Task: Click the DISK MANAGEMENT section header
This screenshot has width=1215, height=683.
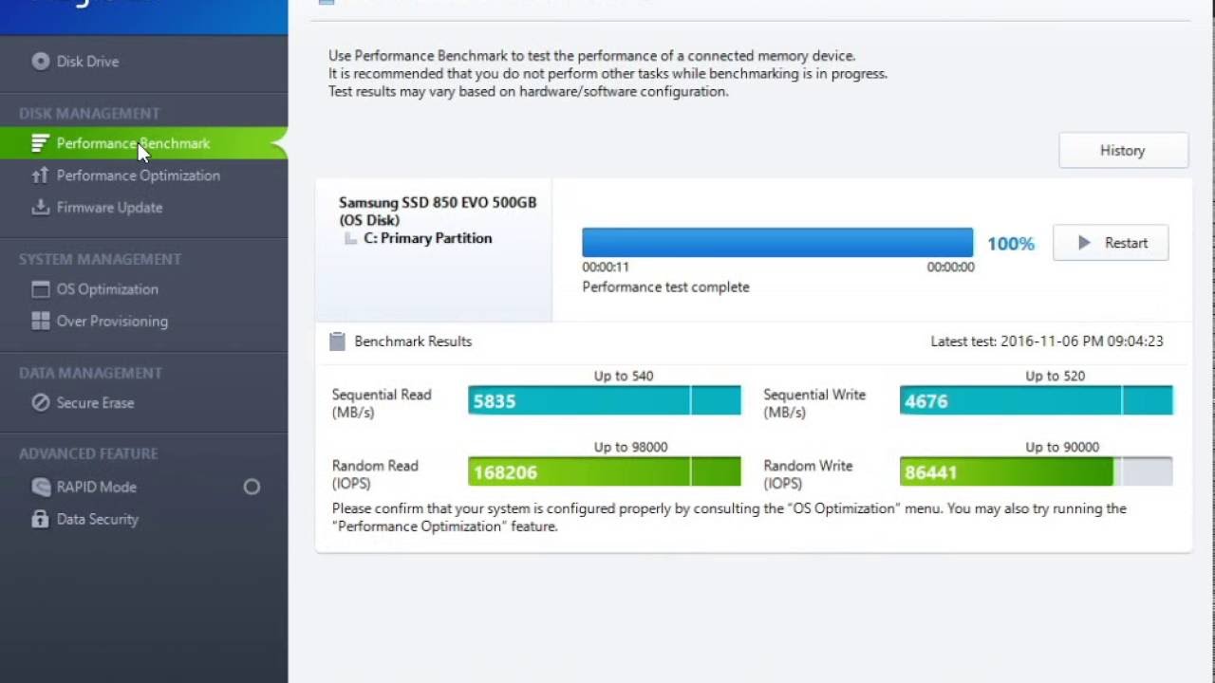Action: [x=89, y=113]
